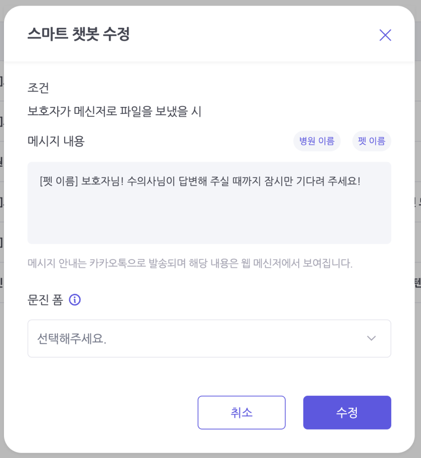Open the 문진 폼 선택해주세요 dropdown
Image resolution: width=421 pixels, height=458 pixels.
(210, 339)
